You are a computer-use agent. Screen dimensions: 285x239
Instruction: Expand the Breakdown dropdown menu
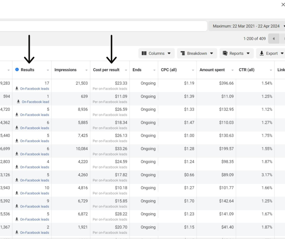click(x=212, y=53)
